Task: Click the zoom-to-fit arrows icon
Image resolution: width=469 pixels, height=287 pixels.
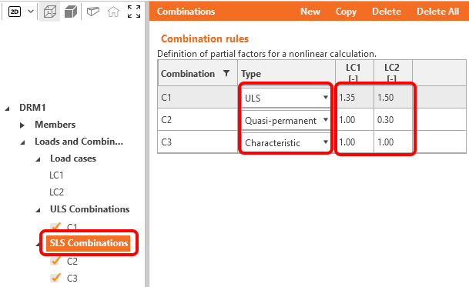Action: [x=134, y=12]
